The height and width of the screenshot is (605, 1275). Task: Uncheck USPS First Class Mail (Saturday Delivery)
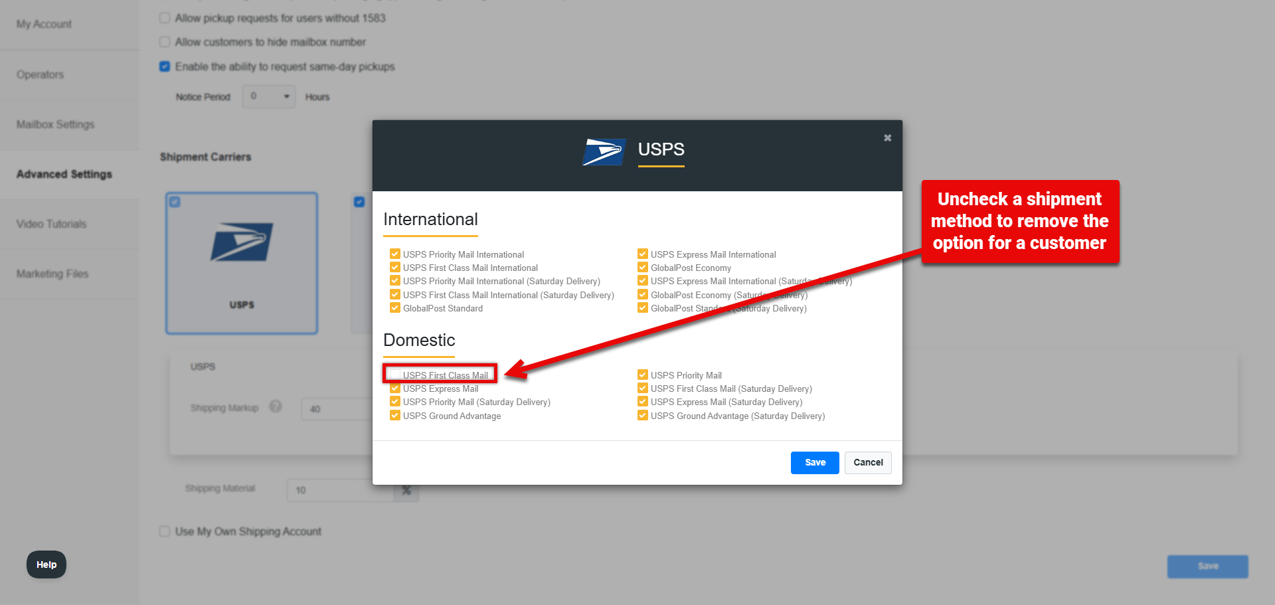point(643,388)
